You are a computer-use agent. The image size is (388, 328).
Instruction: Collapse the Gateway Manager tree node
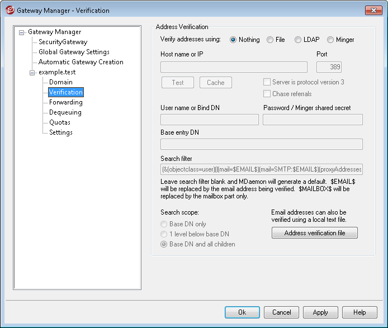click(x=22, y=32)
